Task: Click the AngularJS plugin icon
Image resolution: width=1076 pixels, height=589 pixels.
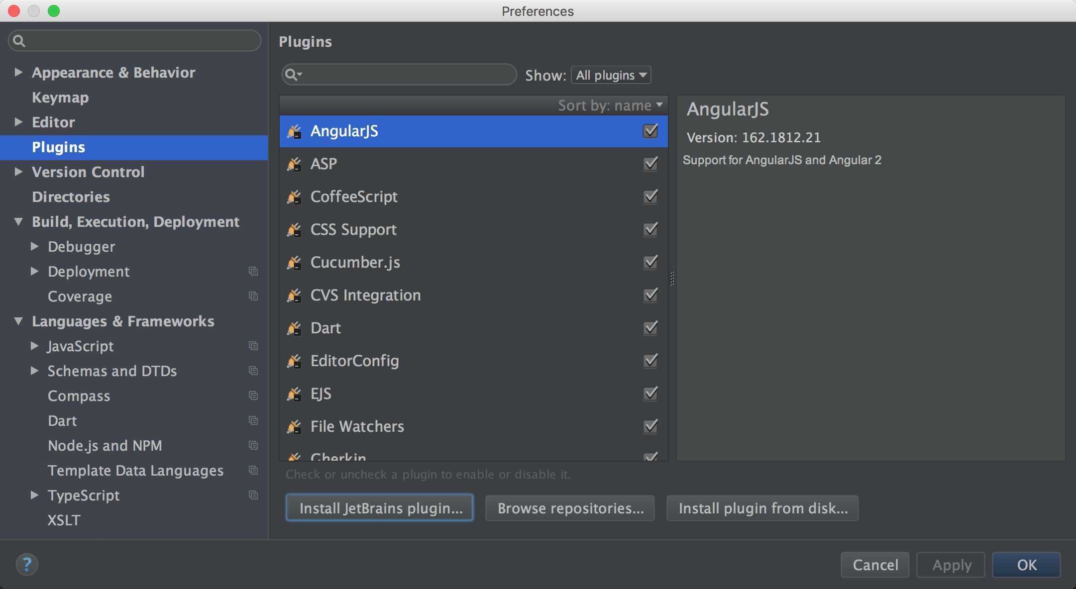Action: tap(295, 130)
